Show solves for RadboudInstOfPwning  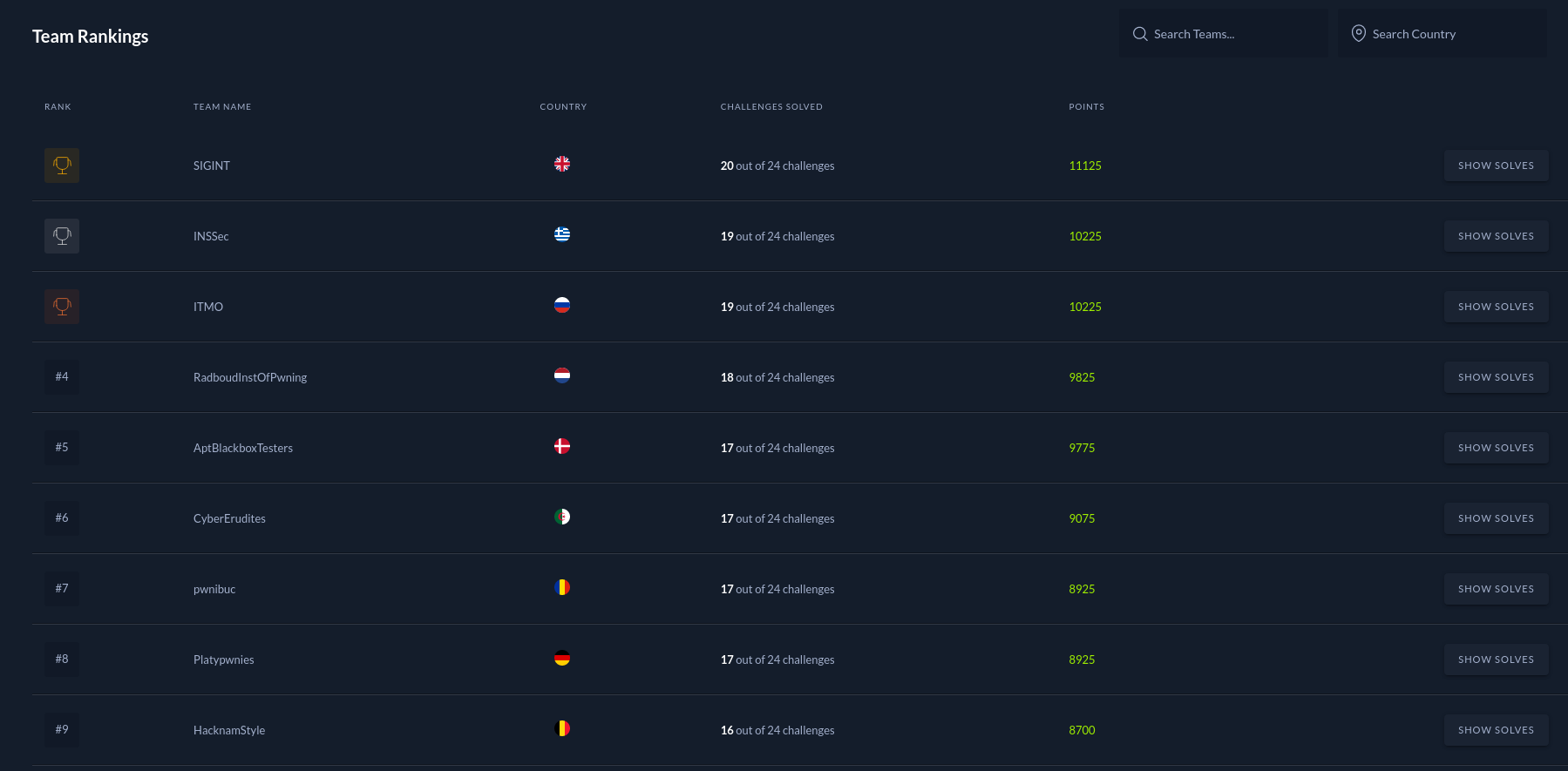[1496, 377]
